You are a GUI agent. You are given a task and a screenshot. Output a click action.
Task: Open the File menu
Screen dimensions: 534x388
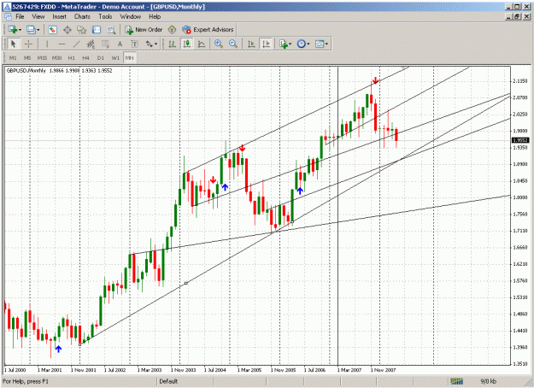coord(20,16)
